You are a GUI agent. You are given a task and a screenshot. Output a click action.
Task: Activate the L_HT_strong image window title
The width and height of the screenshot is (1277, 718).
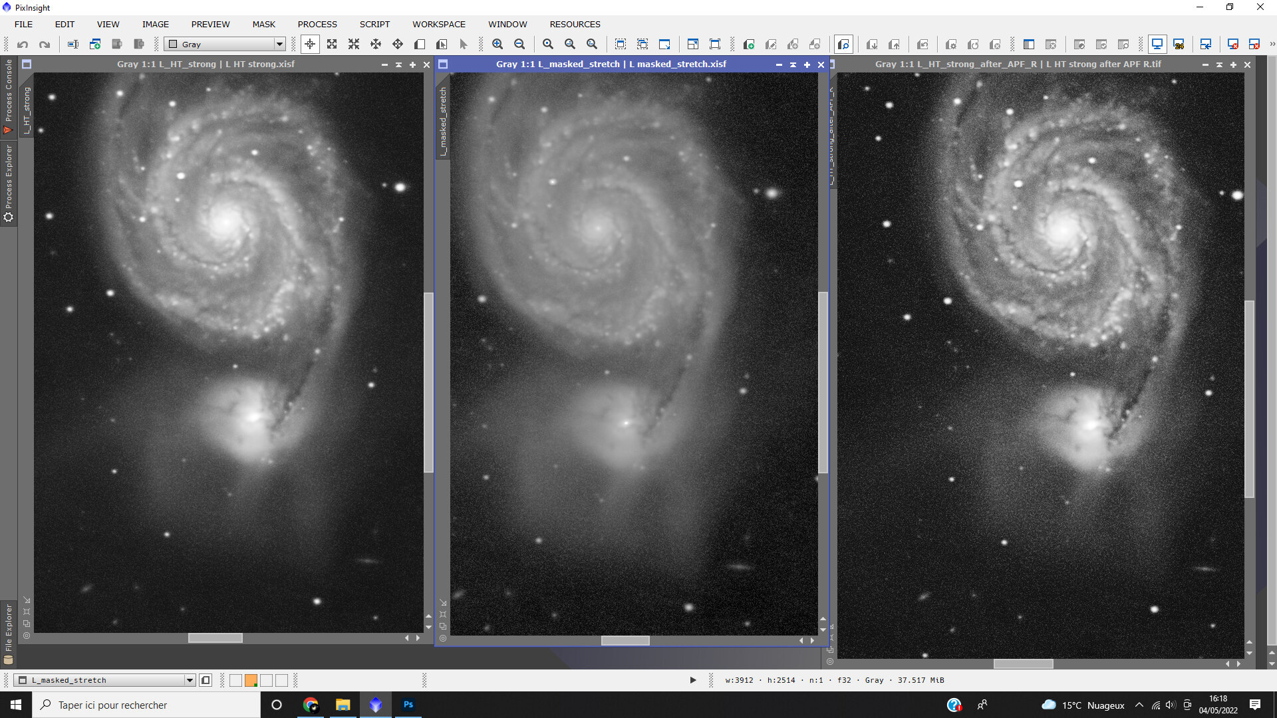coord(206,64)
